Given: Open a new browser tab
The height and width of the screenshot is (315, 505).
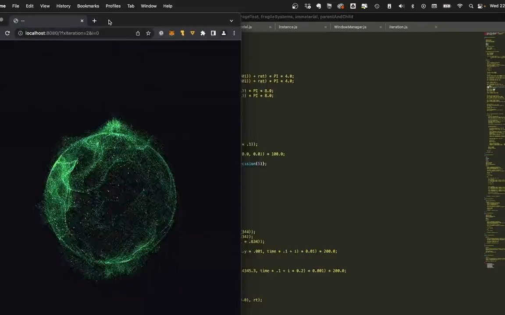Looking at the screenshot, I should click(94, 21).
